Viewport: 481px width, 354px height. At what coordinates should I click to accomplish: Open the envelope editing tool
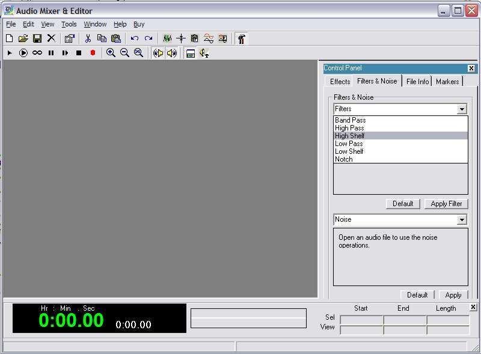point(209,38)
